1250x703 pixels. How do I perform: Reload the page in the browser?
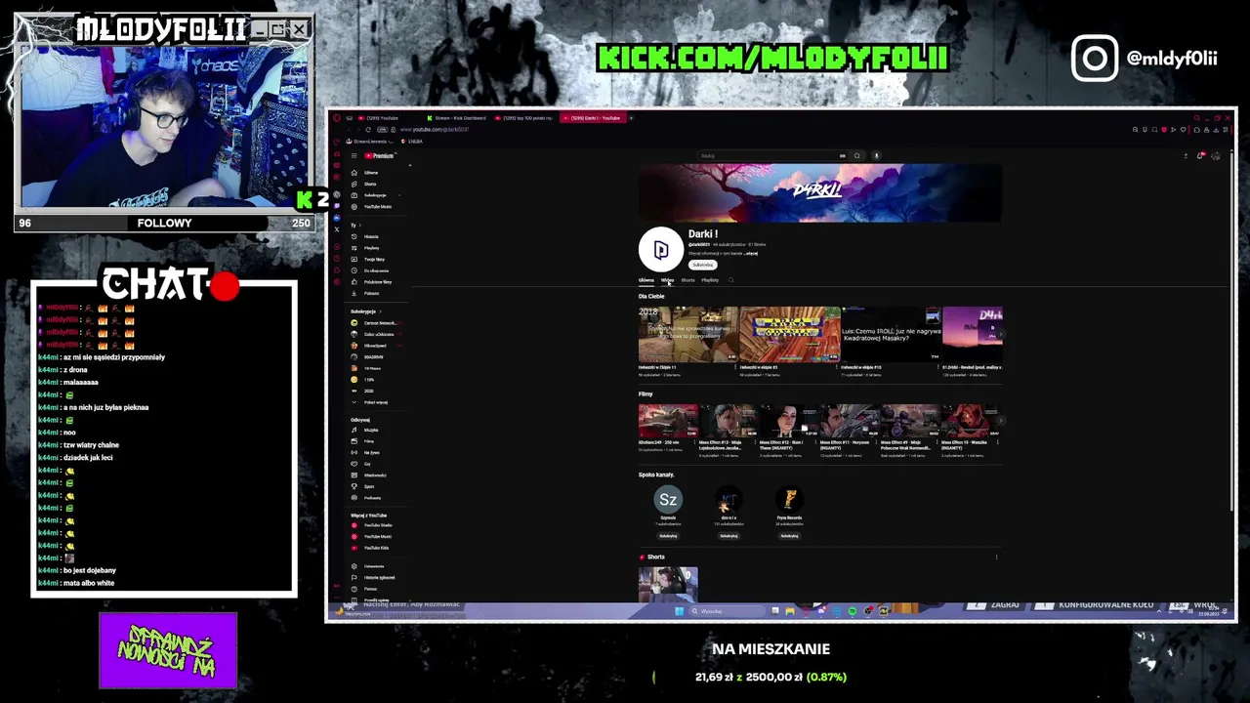pos(368,129)
